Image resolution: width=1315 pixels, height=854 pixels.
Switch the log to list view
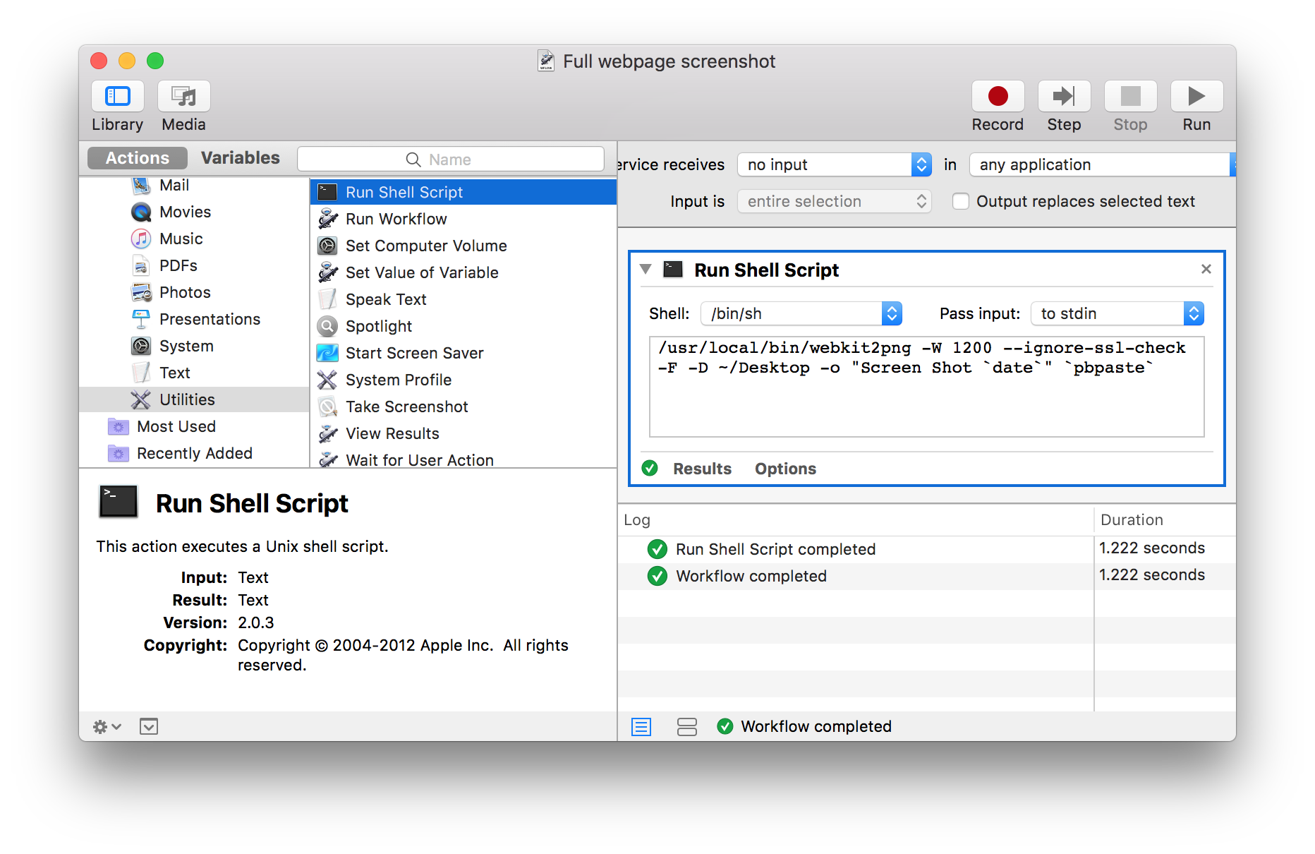tap(641, 726)
